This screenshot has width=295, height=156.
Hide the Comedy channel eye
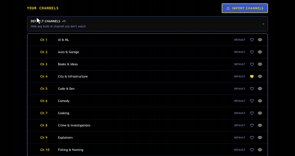[x=260, y=101]
